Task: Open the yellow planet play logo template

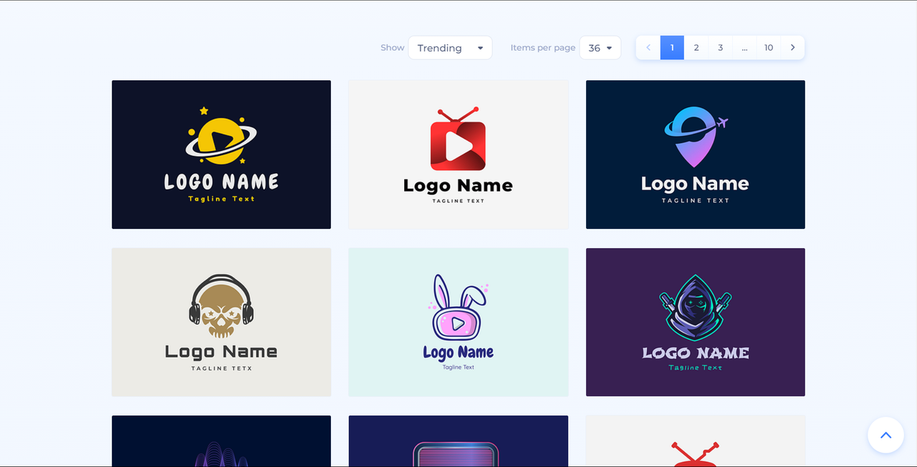Action: (221, 154)
